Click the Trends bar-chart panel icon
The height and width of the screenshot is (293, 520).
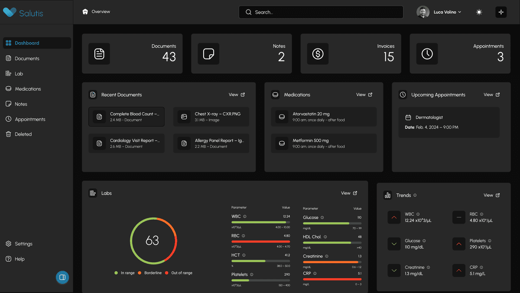point(387,195)
